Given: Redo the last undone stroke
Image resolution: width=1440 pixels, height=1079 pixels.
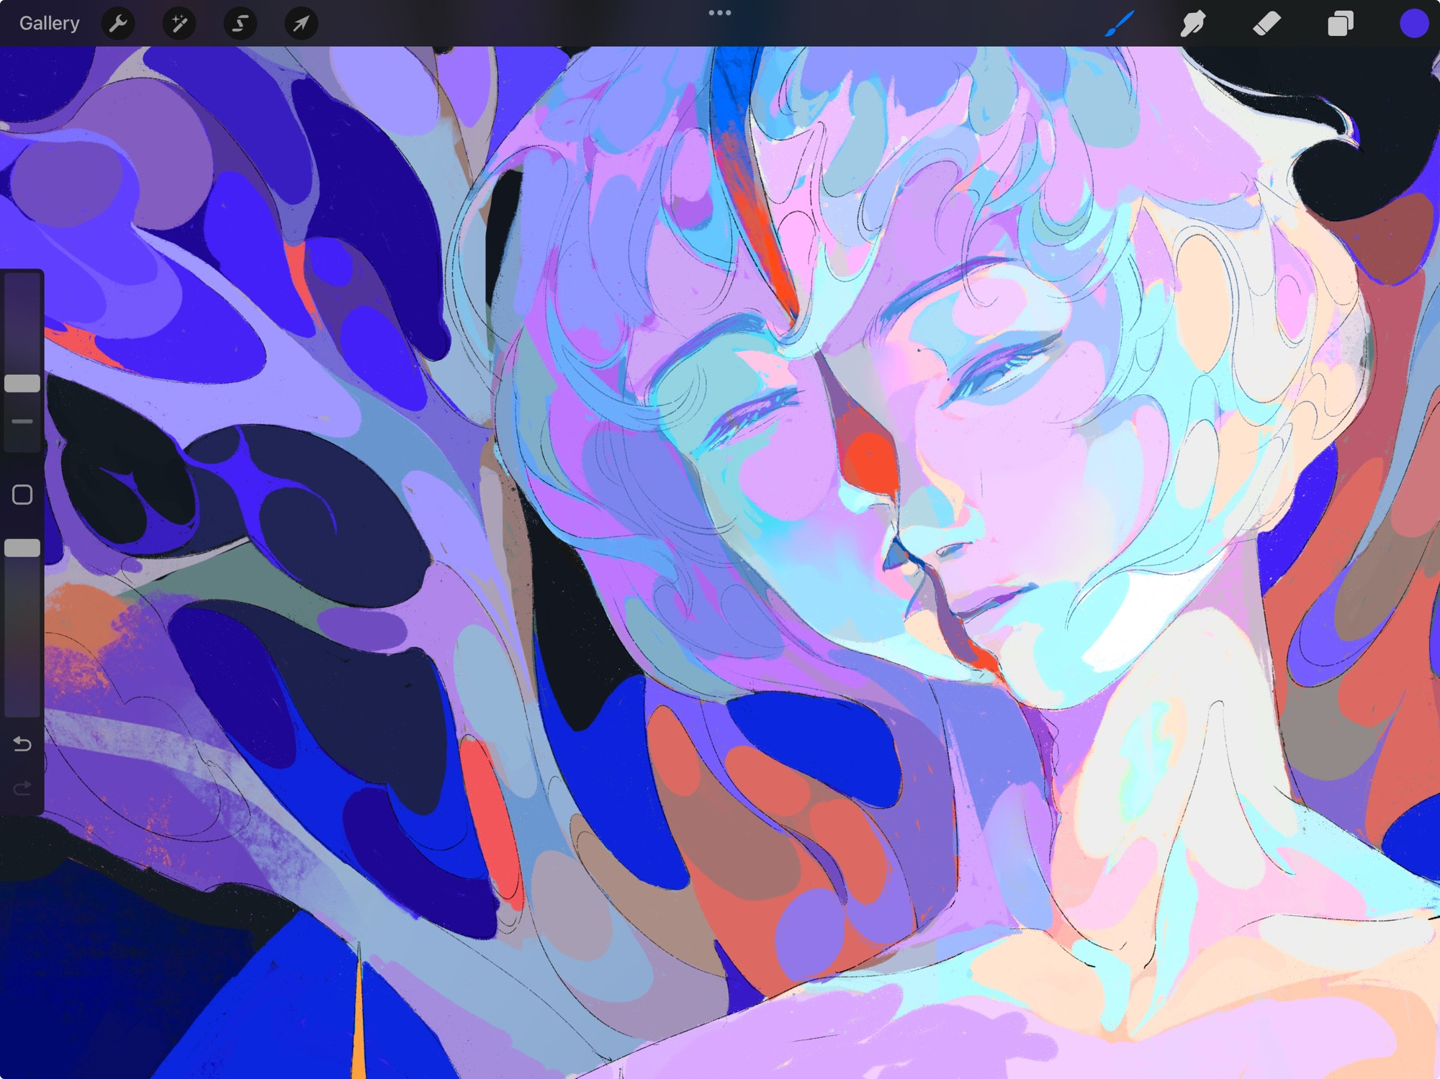Looking at the screenshot, I should (22, 787).
